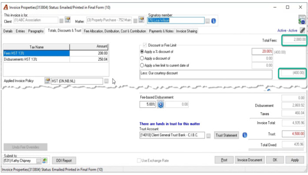
Task: Click the flat discount amount field 0.00
Action: (x=262, y=58)
